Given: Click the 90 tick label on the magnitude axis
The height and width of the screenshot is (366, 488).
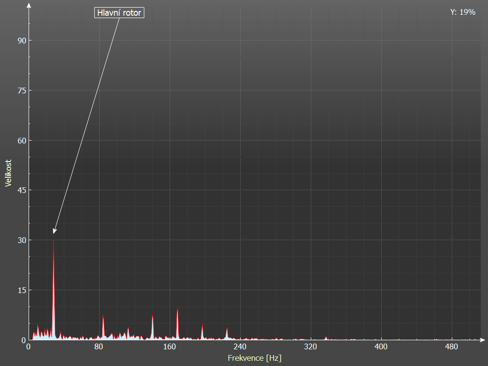Looking at the screenshot, I should (x=20, y=41).
